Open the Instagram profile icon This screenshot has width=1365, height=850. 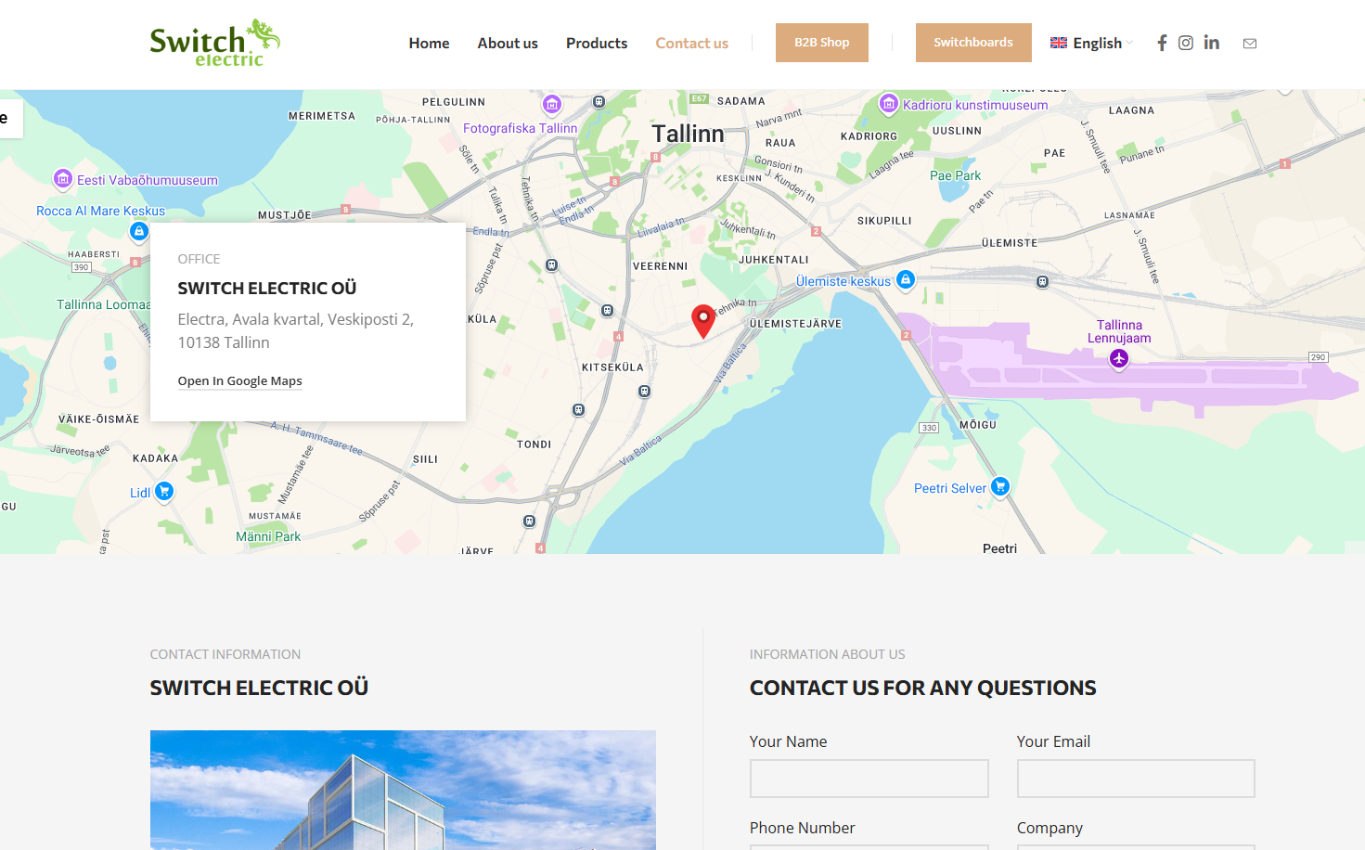pos(1186,43)
